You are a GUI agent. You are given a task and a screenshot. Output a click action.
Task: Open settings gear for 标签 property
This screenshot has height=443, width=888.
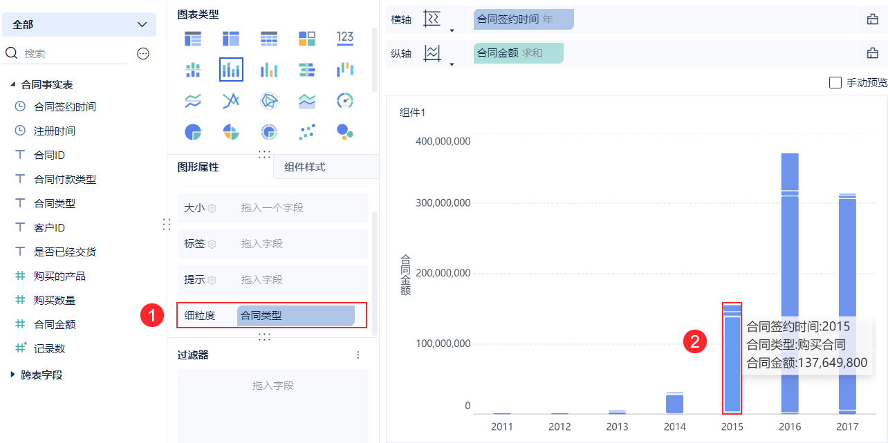[212, 244]
